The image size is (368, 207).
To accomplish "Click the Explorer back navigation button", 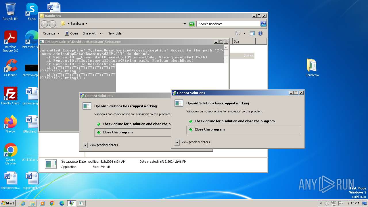I will [x=44, y=24].
